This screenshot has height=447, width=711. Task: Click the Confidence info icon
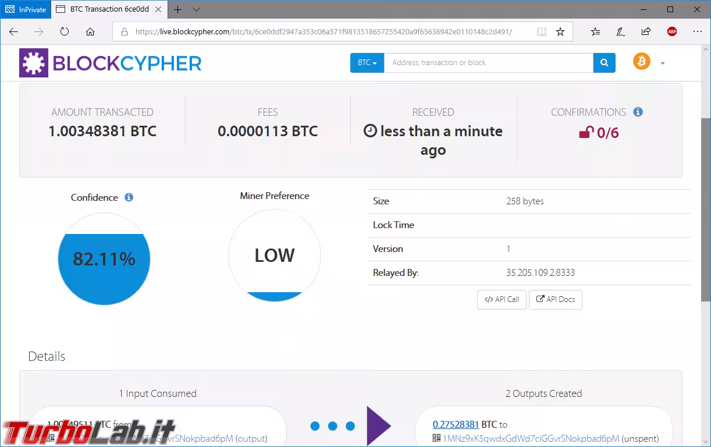129,197
